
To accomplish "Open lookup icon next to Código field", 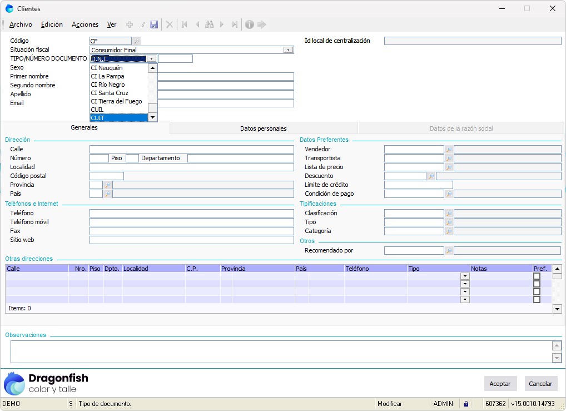I will point(136,41).
